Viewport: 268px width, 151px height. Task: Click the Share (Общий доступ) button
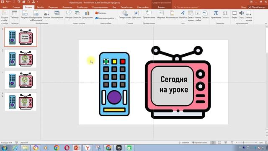point(257,7)
